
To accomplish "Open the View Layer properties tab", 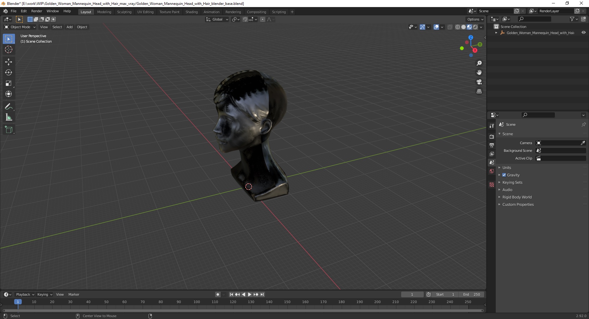I will 492,154.
